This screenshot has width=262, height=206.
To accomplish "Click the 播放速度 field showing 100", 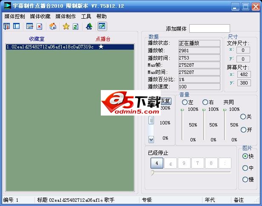I will click(x=199, y=87).
